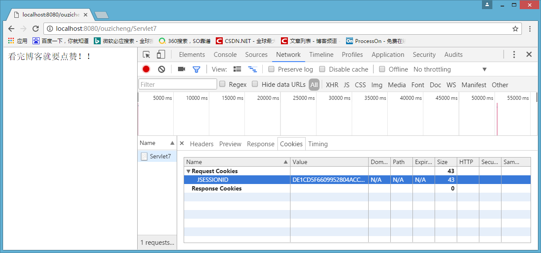Viewport: 541px width, 253px height.
Task: Open the Application panel
Action: (x=388, y=55)
